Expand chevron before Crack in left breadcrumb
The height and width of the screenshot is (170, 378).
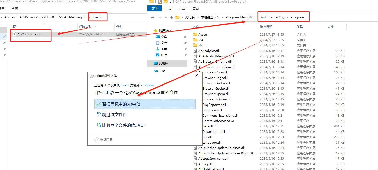pos(89,17)
